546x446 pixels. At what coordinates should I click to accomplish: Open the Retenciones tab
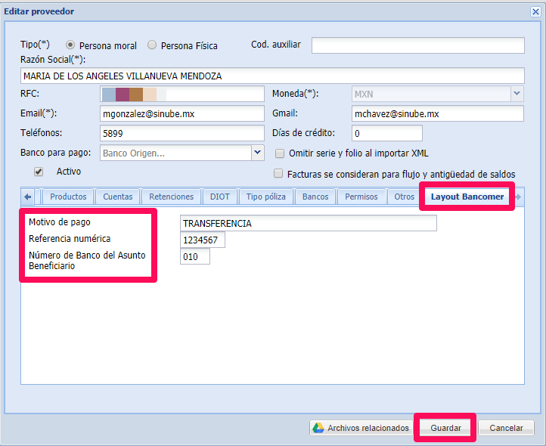(x=172, y=197)
